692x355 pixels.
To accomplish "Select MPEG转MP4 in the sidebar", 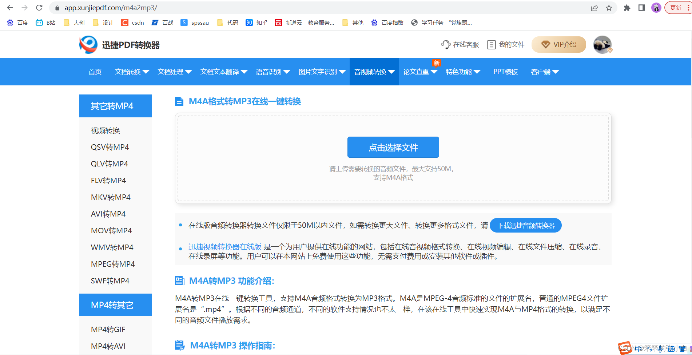I will pos(113,264).
